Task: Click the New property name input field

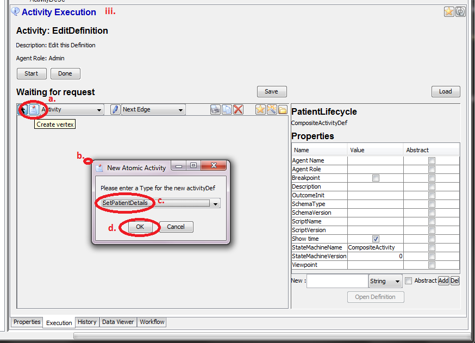Action: coord(337,281)
